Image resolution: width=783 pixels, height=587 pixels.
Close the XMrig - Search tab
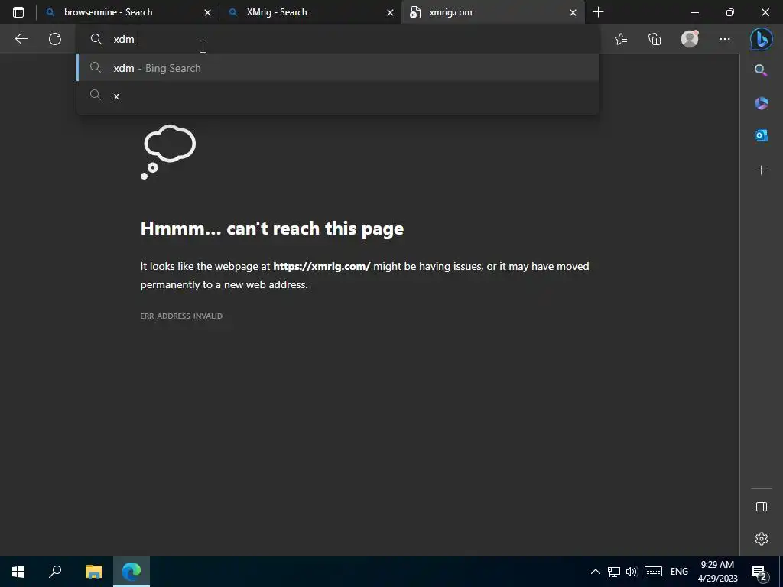pos(391,12)
